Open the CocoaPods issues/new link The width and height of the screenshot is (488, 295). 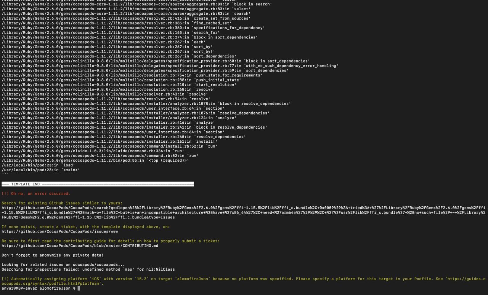pyautogui.click(x=60, y=231)
